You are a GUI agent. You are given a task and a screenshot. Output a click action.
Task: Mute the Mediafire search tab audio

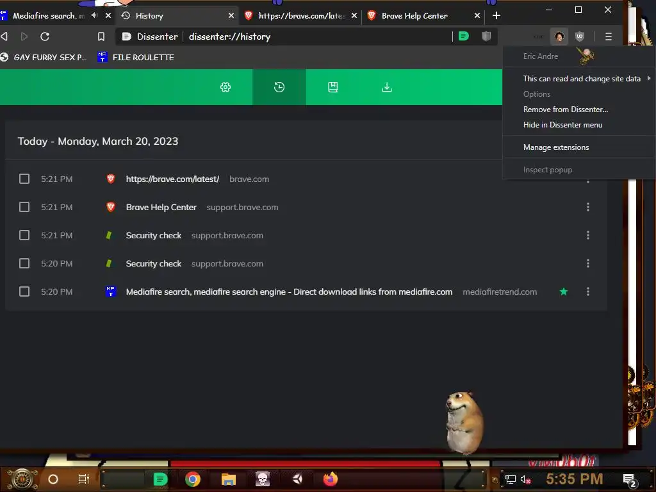click(x=95, y=15)
